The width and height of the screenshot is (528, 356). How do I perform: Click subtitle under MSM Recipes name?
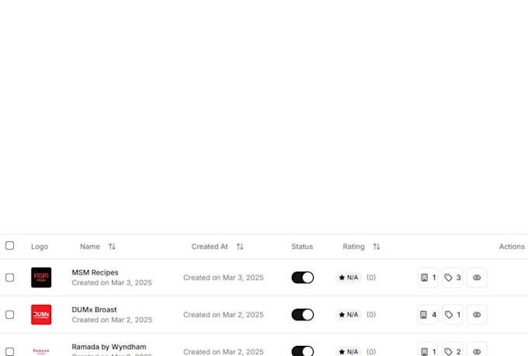[112, 282]
